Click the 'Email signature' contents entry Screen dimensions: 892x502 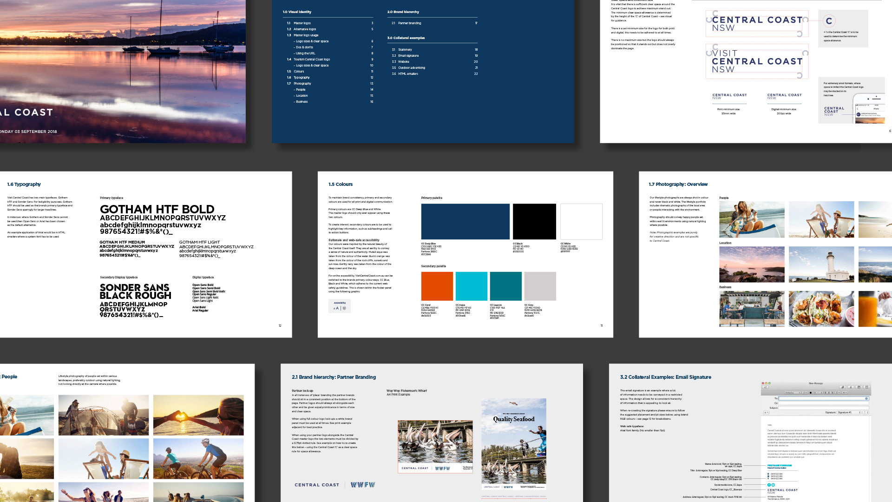click(x=408, y=56)
